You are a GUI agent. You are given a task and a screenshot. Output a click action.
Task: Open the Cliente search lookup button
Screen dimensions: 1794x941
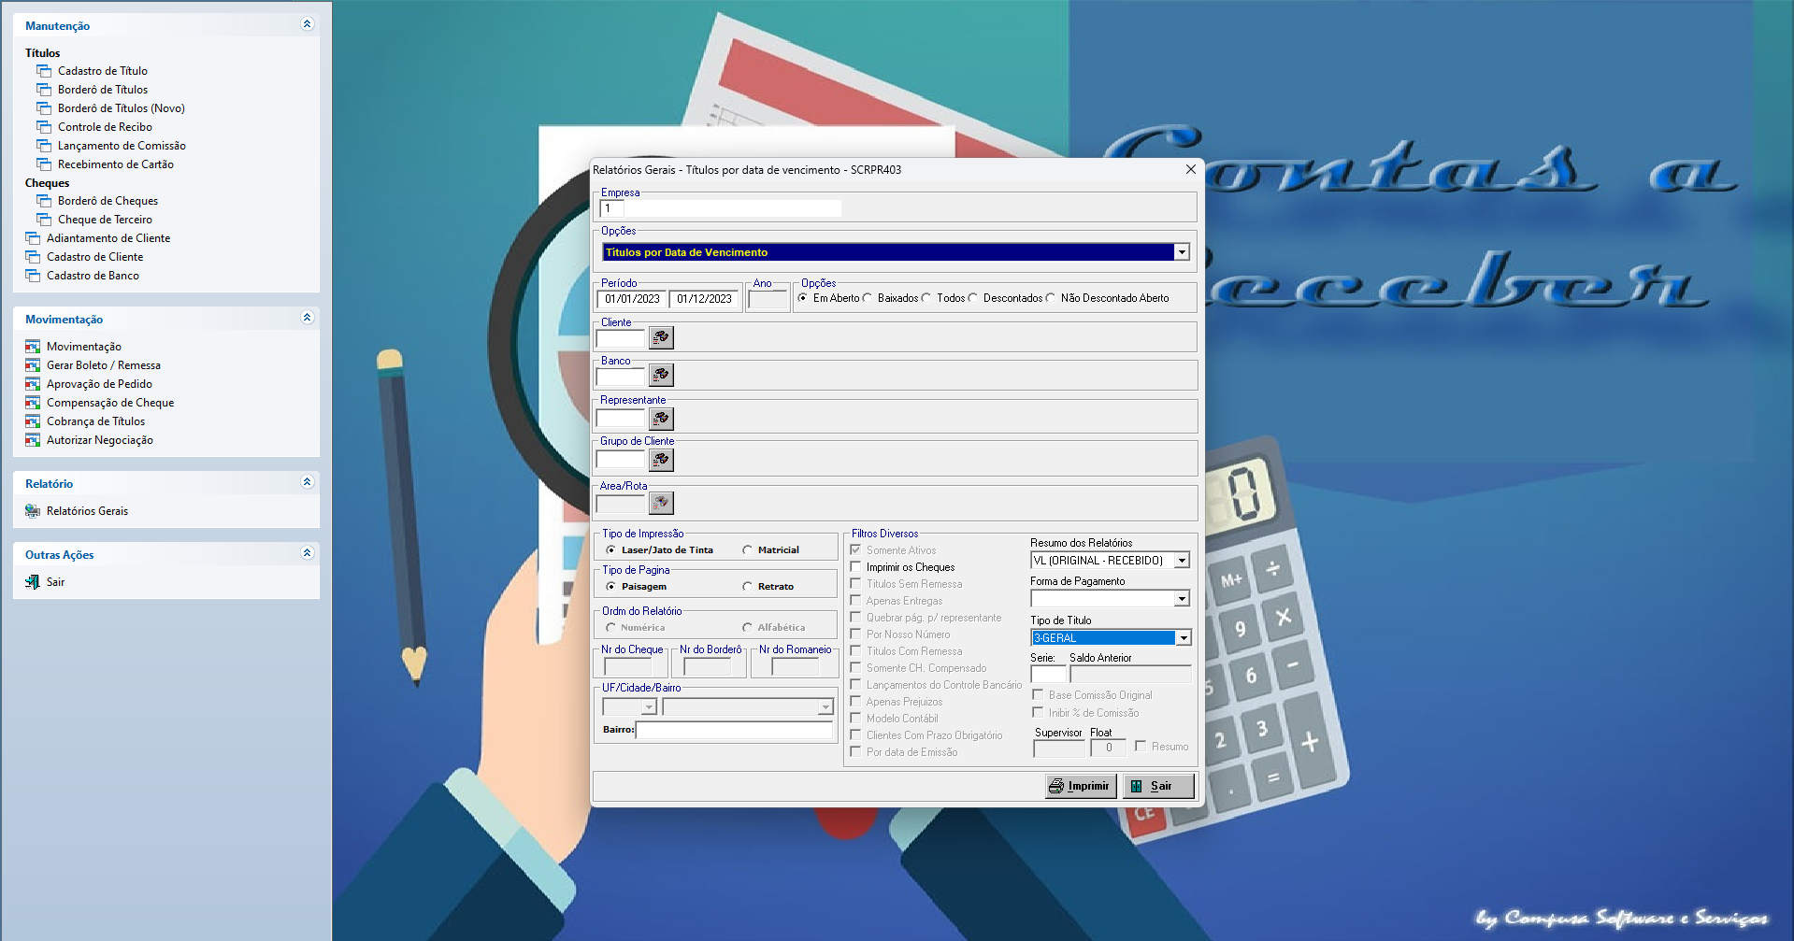pyautogui.click(x=661, y=337)
